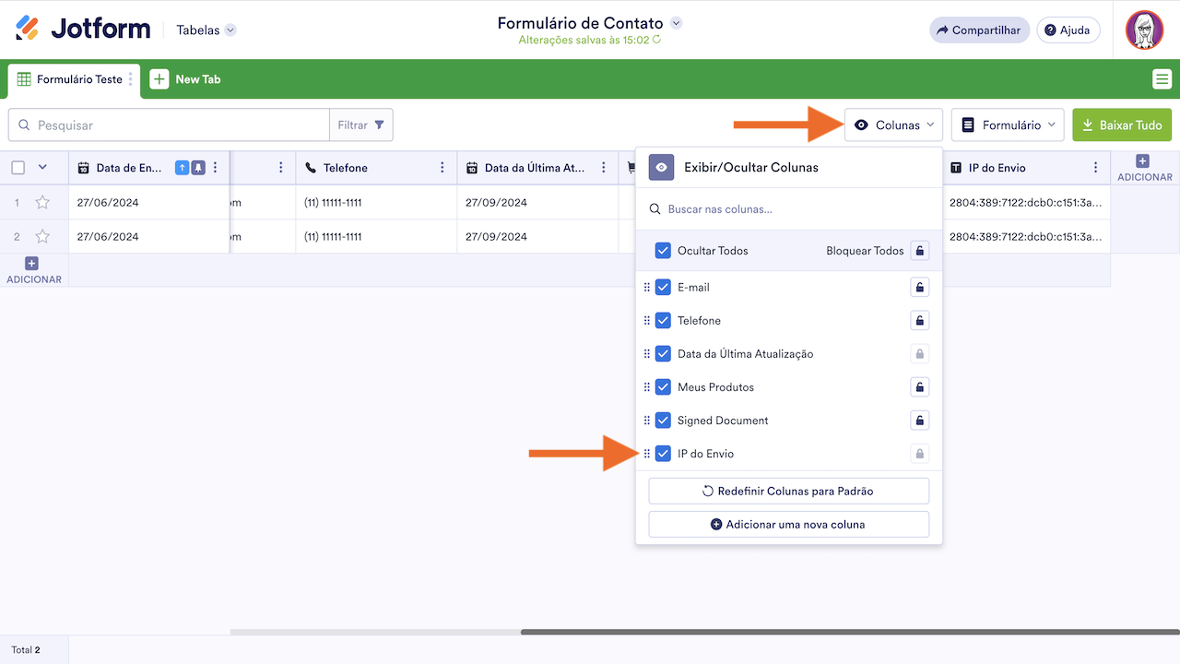Open the user profile avatar
Screen dimensions: 1180x664
(1144, 30)
